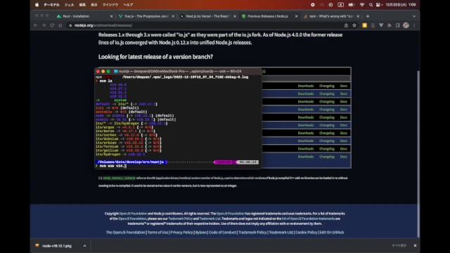Select the Previous Releases Node.js tab
Viewport: 450px width, 253px height.
270,16
